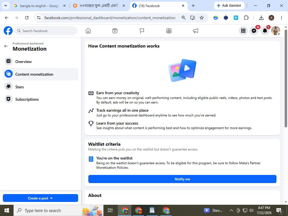This screenshot has width=288, height=216.
Task: Open the Chrome profile avatar A
Action: (x=271, y=18)
